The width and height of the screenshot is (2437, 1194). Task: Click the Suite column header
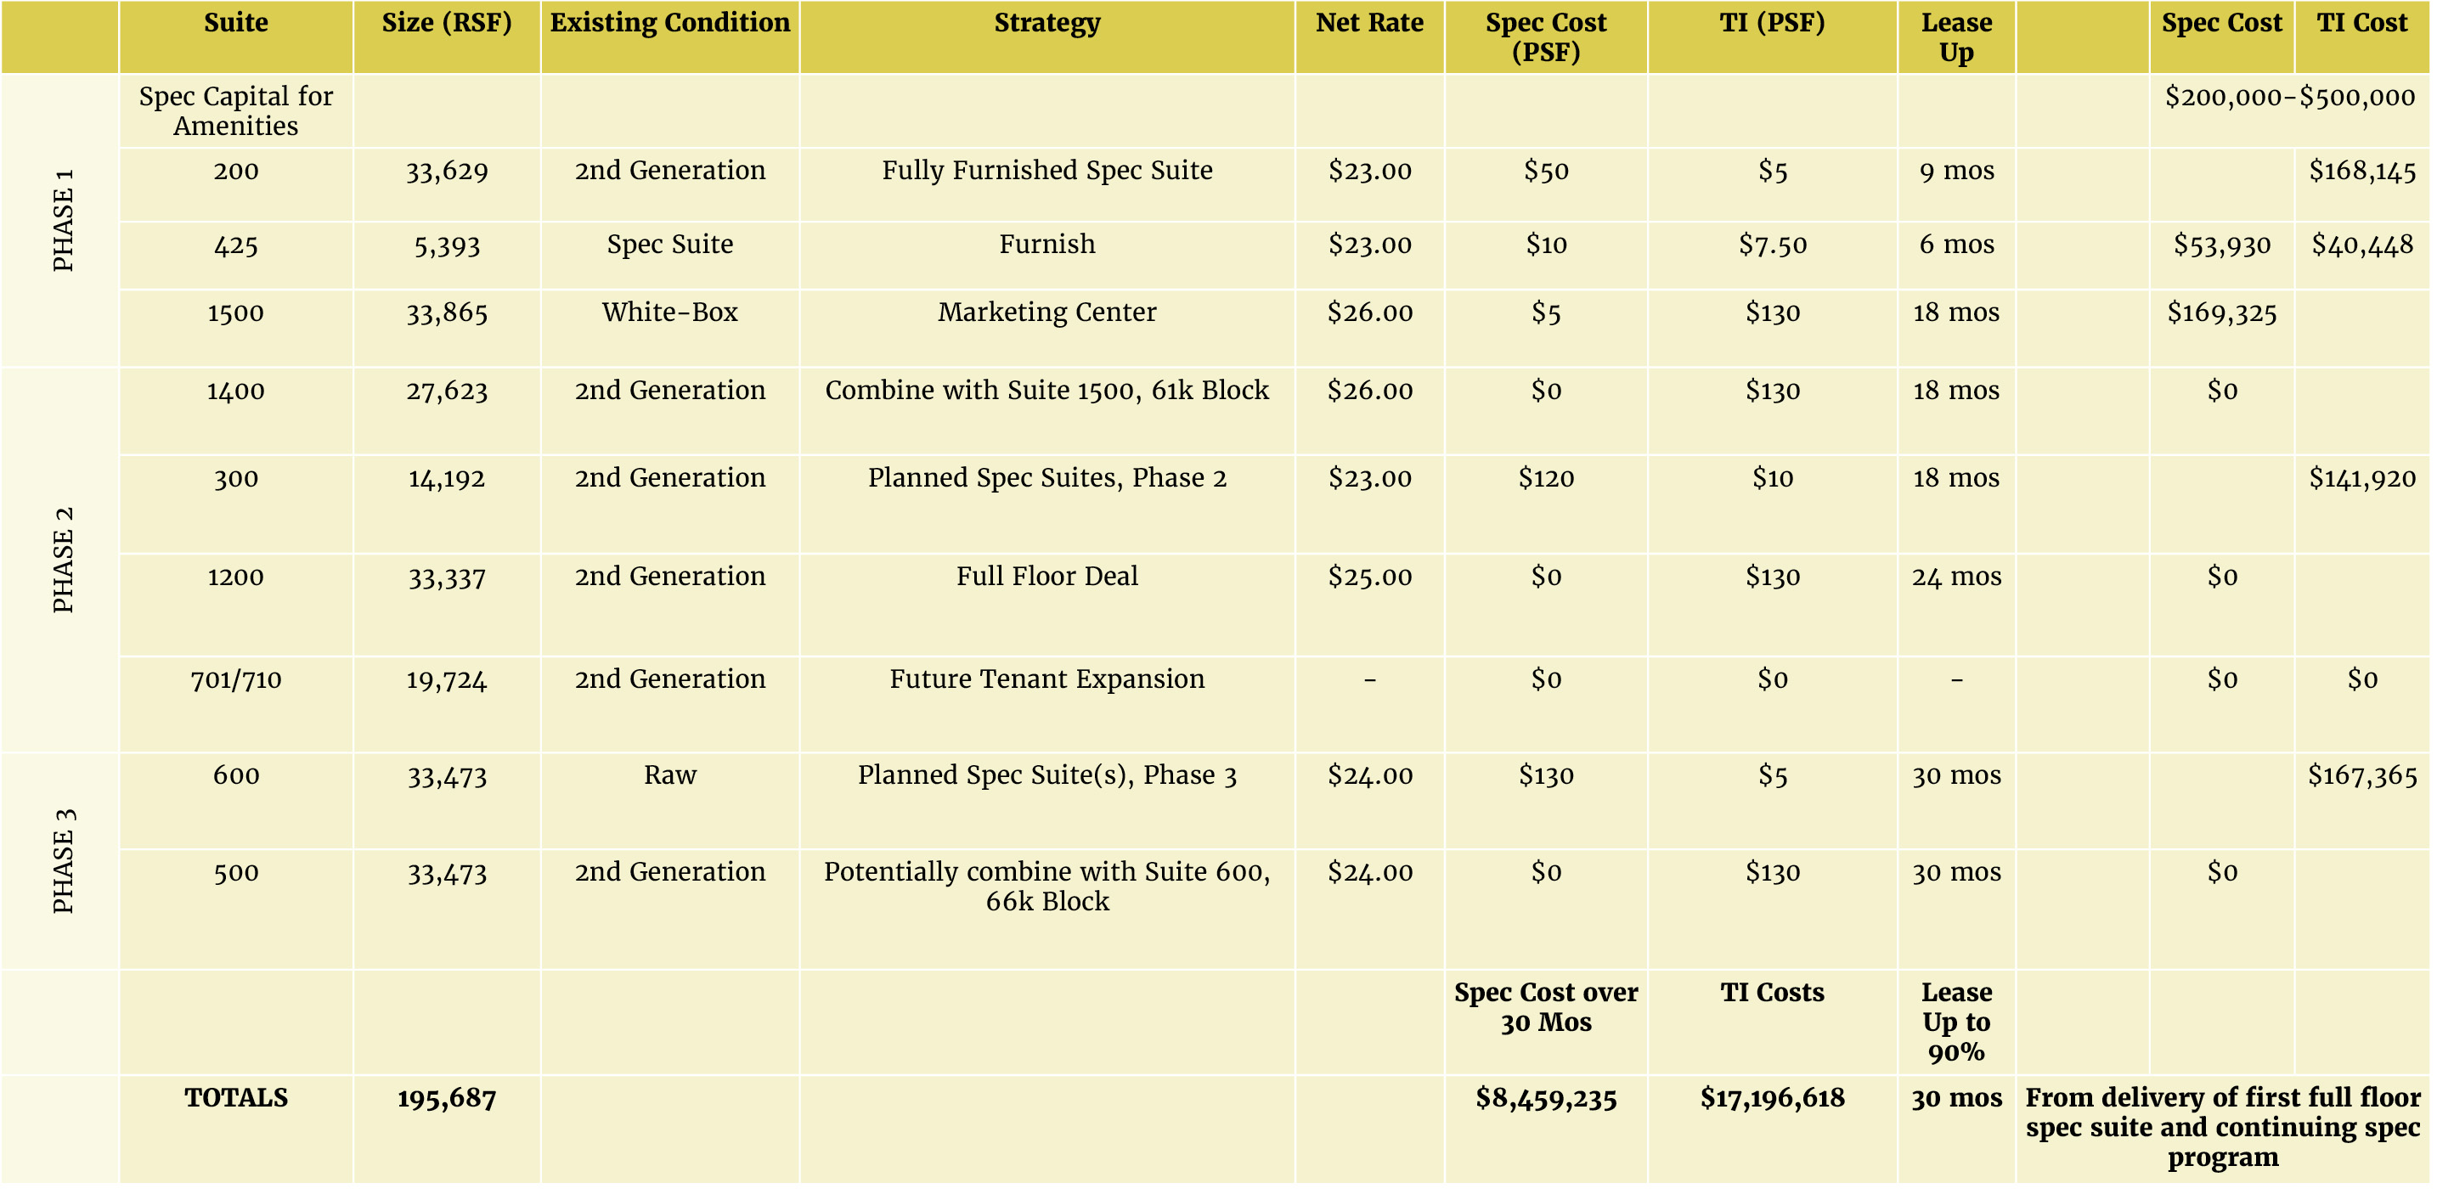click(235, 23)
